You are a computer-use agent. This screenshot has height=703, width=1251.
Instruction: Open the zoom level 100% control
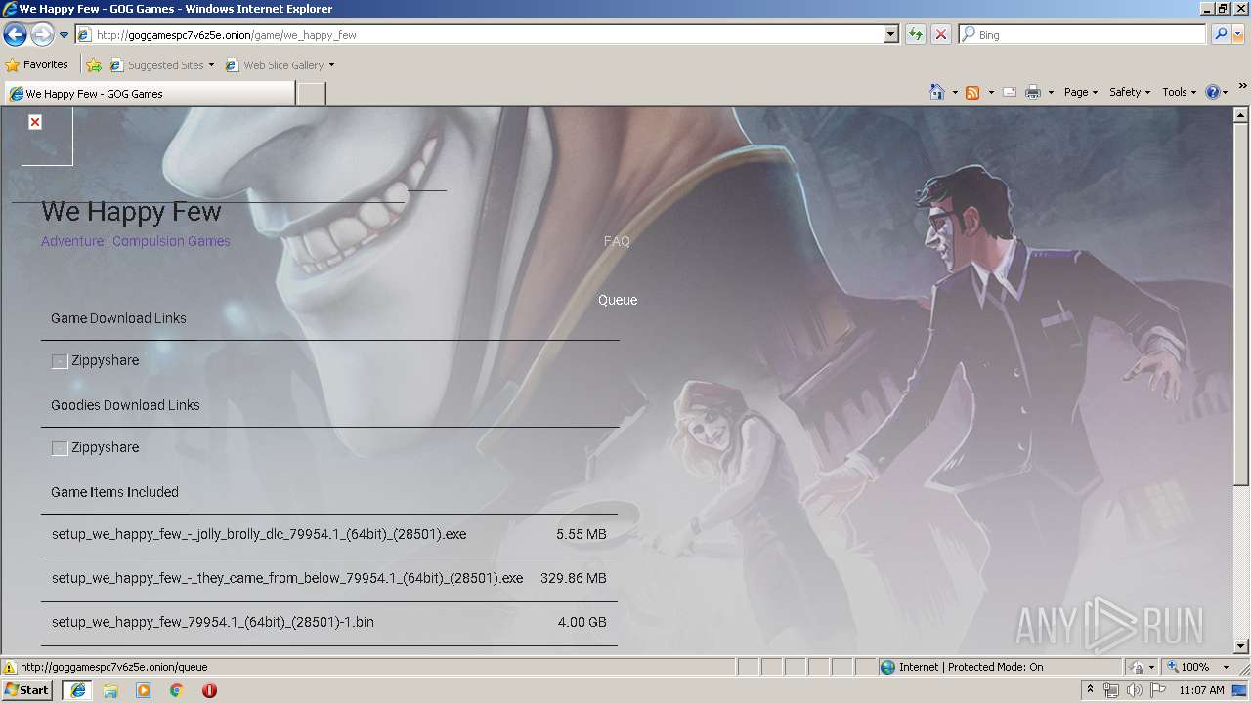click(x=1197, y=667)
